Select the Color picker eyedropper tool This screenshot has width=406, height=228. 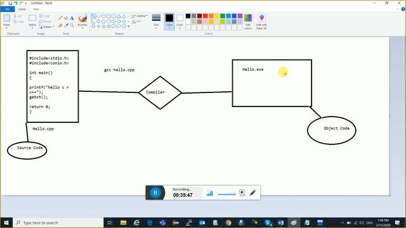[66, 25]
